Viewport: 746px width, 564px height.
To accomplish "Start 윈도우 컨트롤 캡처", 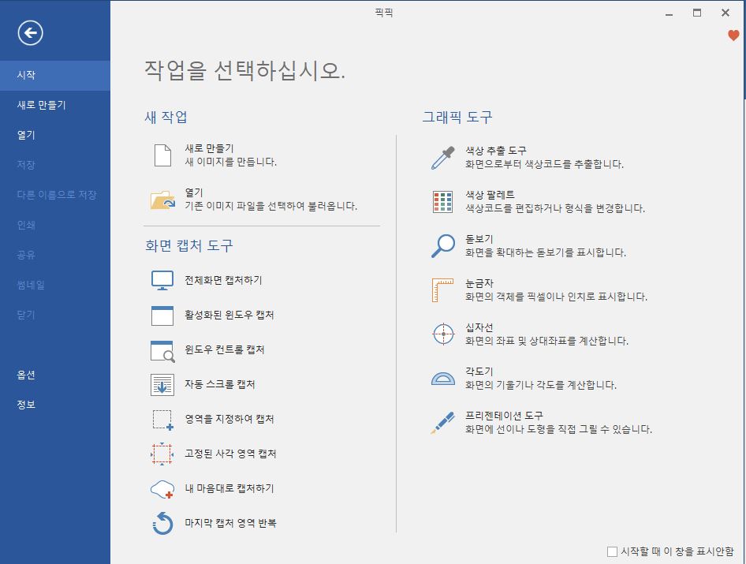I will (225, 349).
